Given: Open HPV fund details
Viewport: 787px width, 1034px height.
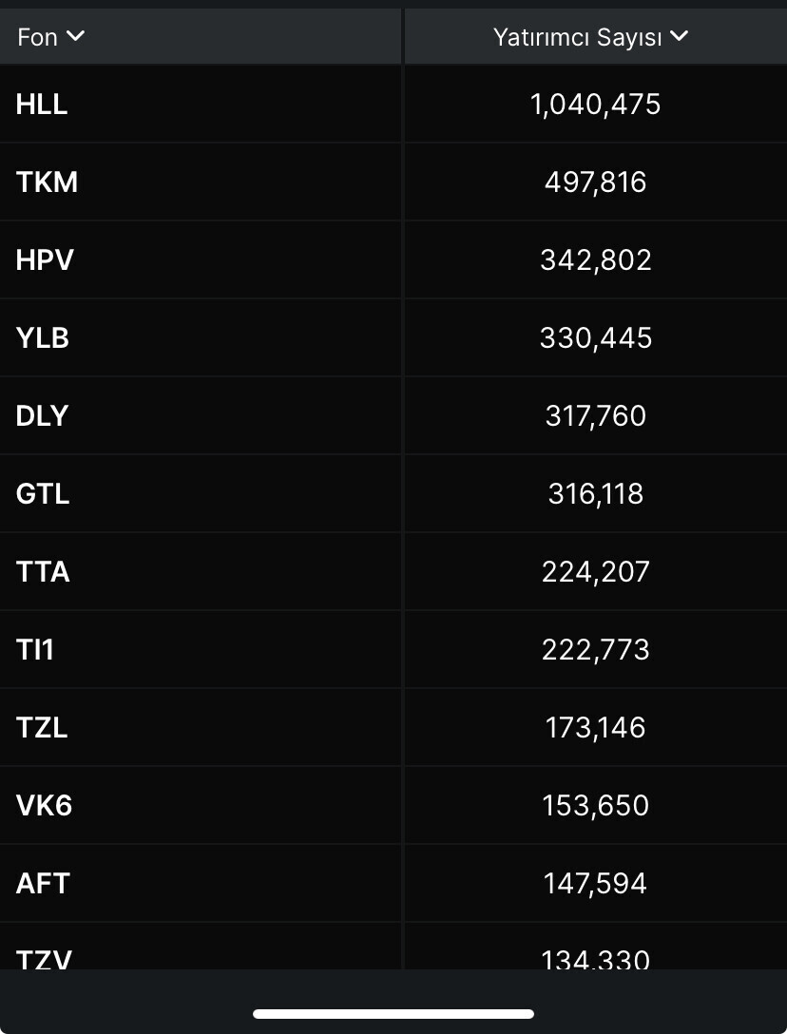Looking at the screenshot, I should tap(45, 260).
